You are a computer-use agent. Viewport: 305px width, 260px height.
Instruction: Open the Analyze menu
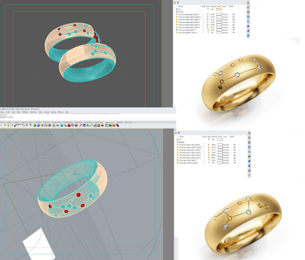point(47,112)
